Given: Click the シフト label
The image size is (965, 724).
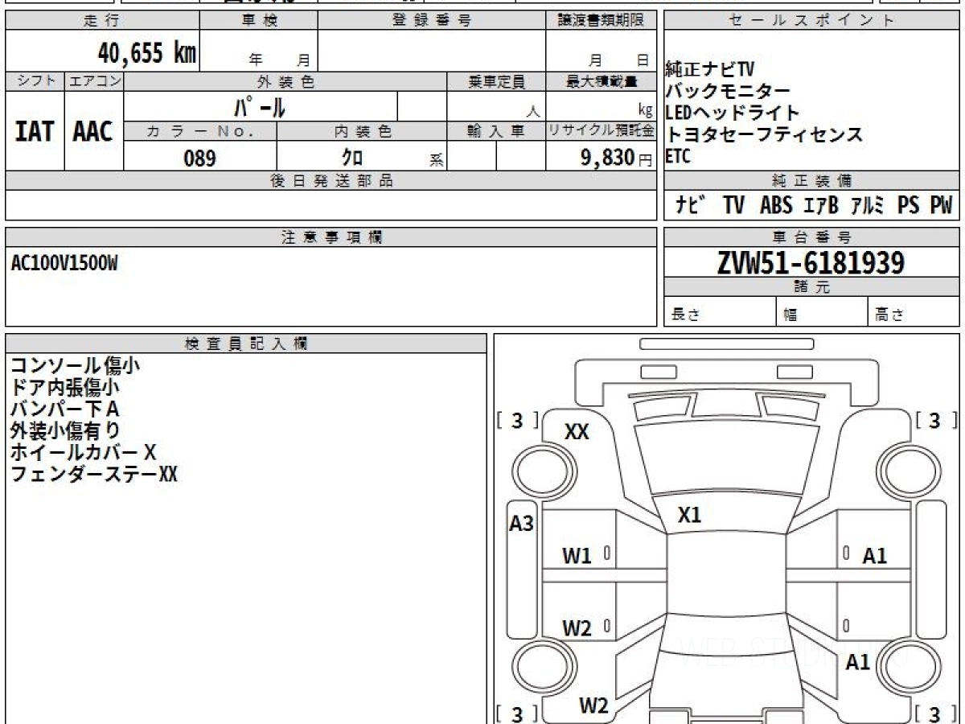Looking at the screenshot, I should [x=35, y=81].
